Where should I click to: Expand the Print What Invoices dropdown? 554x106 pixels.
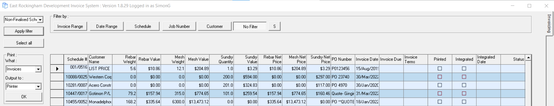pyautogui.click(x=38, y=69)
